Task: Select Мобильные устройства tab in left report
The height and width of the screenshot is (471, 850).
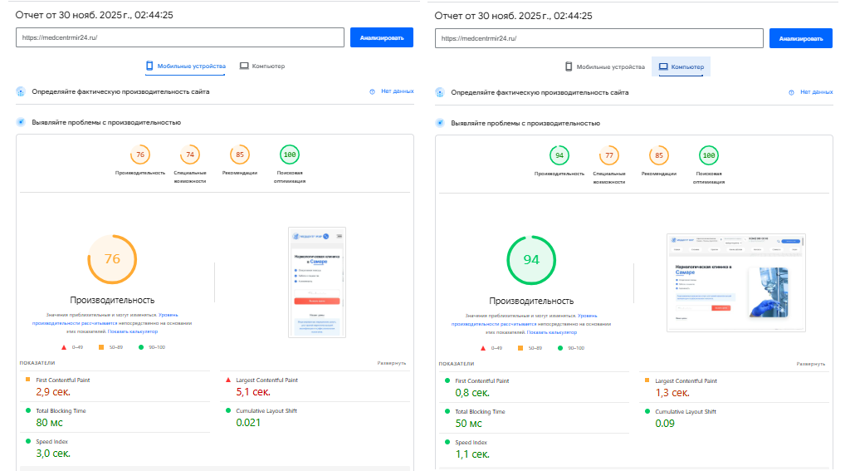Action: (x=185, y=66)
